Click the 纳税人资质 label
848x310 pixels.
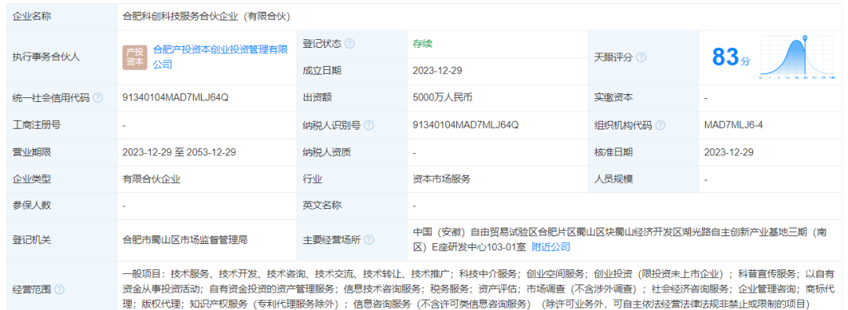(327, 152)
